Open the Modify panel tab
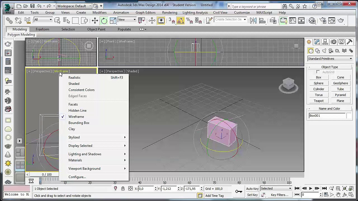Viewport: 358px width, 201px height. coord(317,42)
